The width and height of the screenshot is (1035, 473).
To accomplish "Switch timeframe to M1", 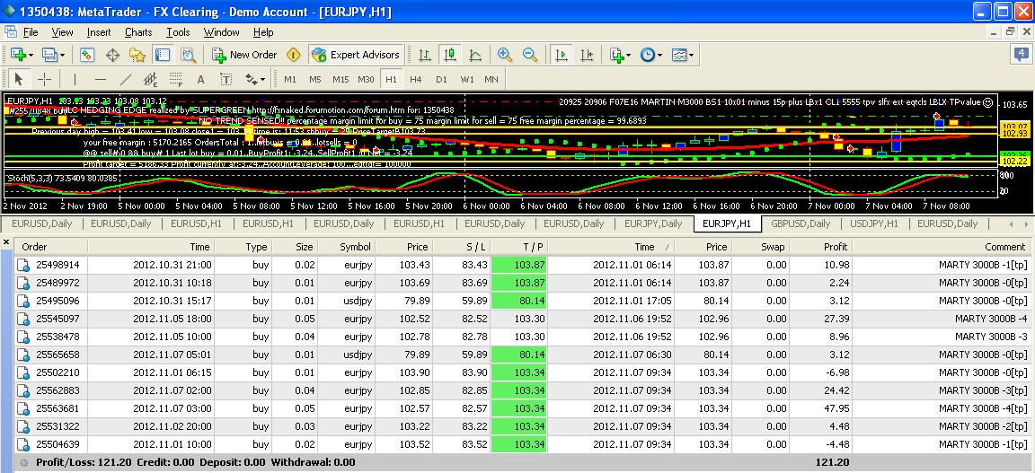I will point(290,79).
